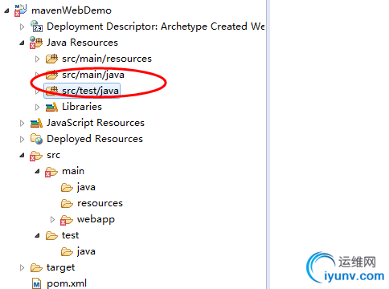Expand the webapp folder node
Screen dimensions: 389x289
[52, 219]
